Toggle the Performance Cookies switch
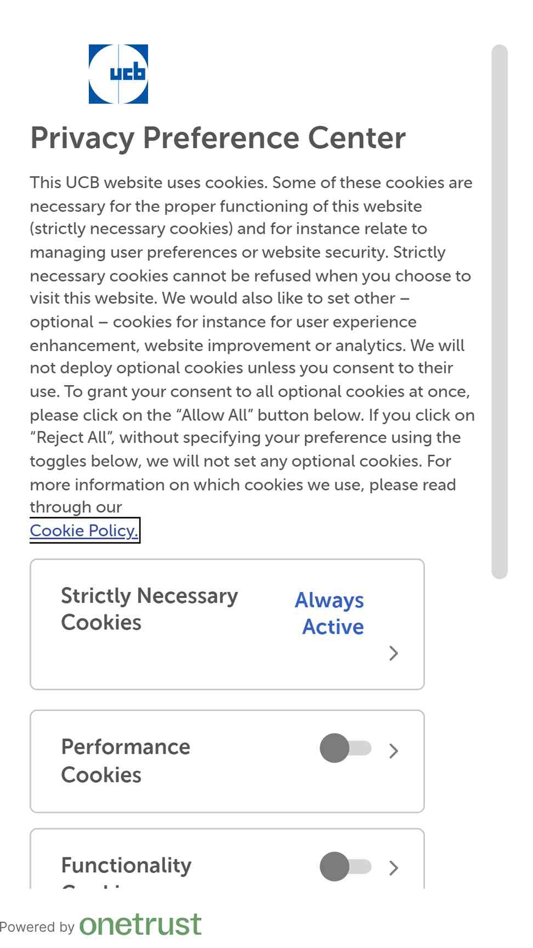The width and height of the screenshot is (533, 948). pyautogui.click(x=345, y=748)
